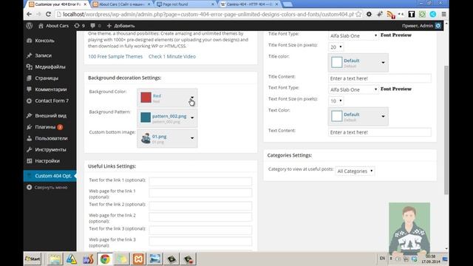Image resolution: width=473 pixels, height=266 pixels.
Task: Click the Добавить plus item in admin bar
Action: pos(121,26)
